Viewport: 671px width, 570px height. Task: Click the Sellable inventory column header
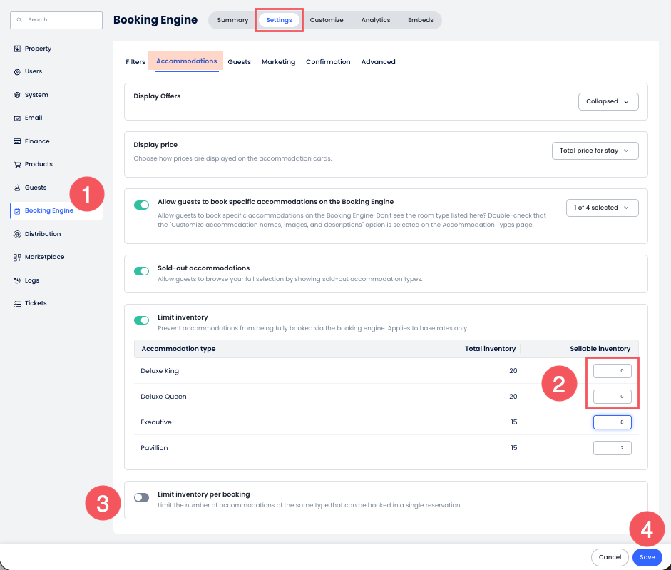(x=600, y=349)
